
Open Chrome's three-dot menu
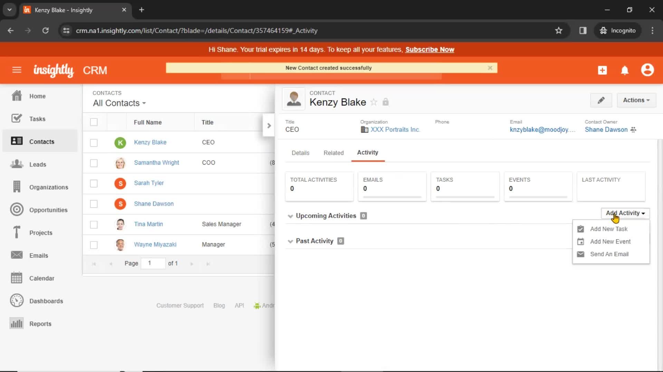pyautogui.click(x=652, y=31)
